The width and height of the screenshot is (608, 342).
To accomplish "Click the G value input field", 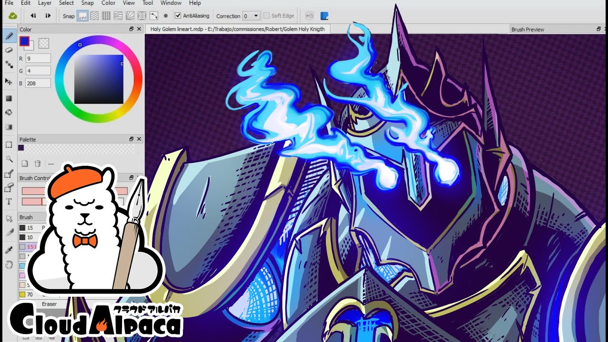I will tap(38, 71).
